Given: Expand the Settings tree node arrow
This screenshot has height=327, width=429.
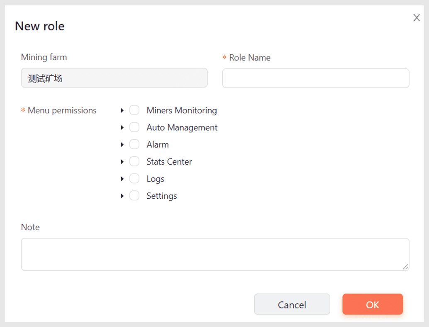Looking at the screenshot, I should pos(122,196).
